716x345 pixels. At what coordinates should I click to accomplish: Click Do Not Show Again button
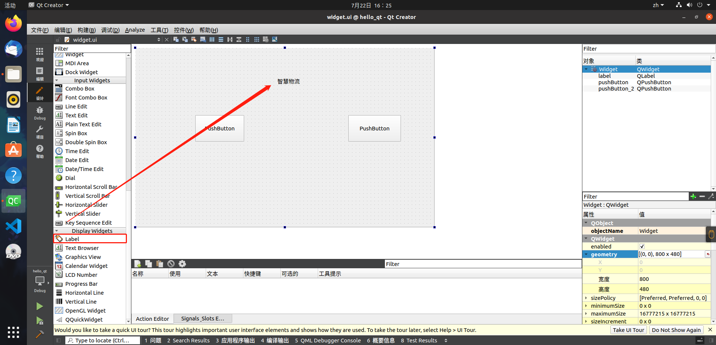point(676,330)
